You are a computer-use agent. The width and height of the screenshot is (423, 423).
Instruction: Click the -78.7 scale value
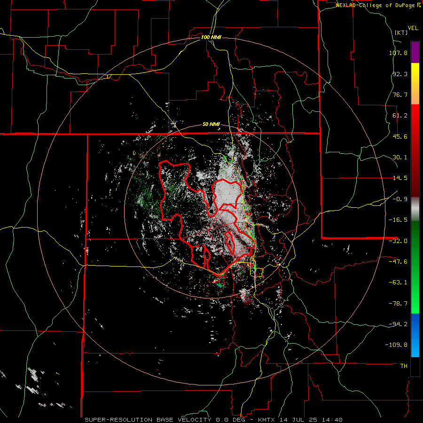398,304
